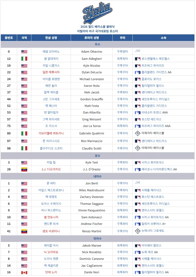The image size is (196, 277).
Task: Click the 등번호 column header
Action: coord(9,38)
